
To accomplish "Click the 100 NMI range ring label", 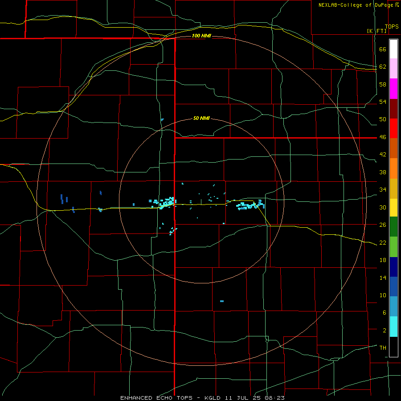I will point(201,36).
